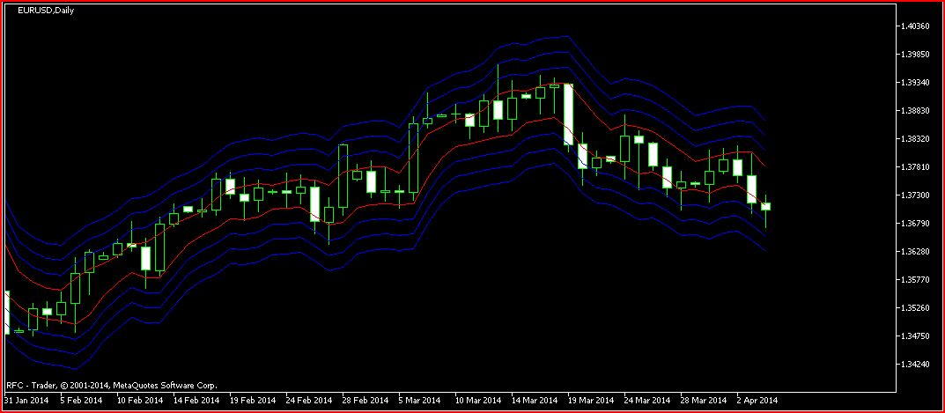Viewport: 945px width, 413px height.
Task: Select the 1.35260 price label
Action: click(915, 308)
